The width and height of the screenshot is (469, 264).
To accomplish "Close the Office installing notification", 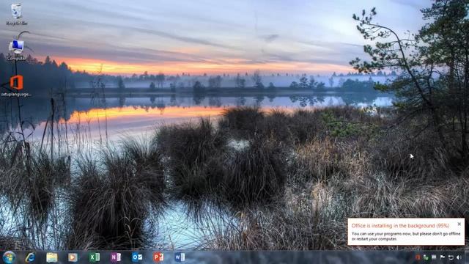I will point(459,224).
